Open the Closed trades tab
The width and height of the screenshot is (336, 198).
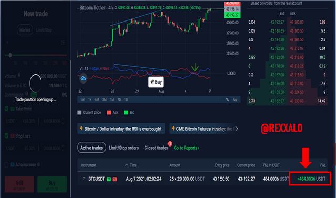[x=156, y=148]
